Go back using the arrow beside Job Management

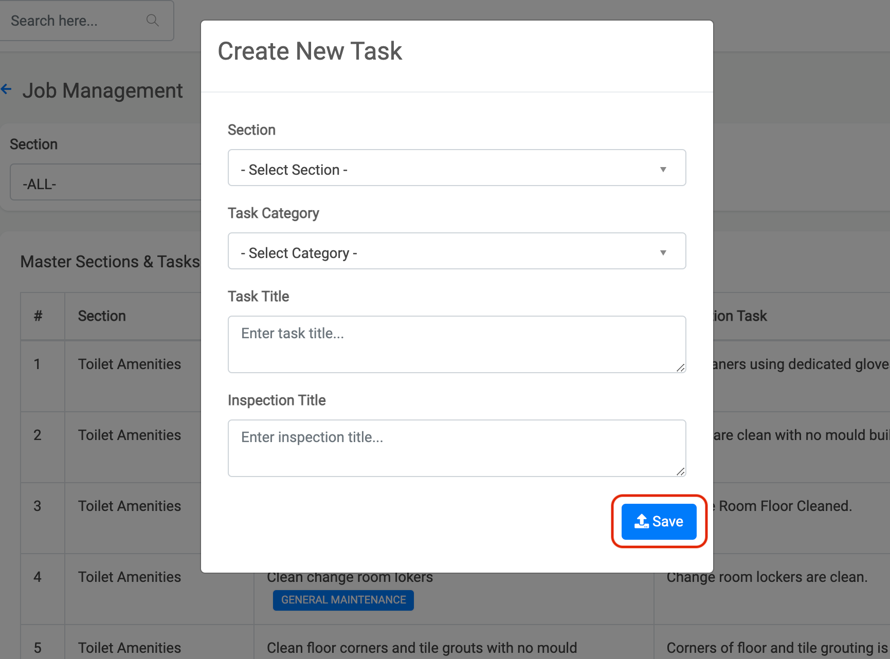click(7, 89)
